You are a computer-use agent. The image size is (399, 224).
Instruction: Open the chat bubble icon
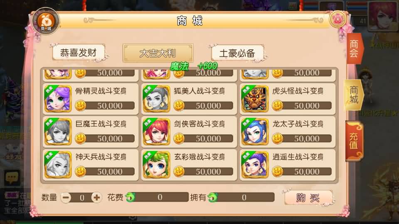tap(12, 178)
